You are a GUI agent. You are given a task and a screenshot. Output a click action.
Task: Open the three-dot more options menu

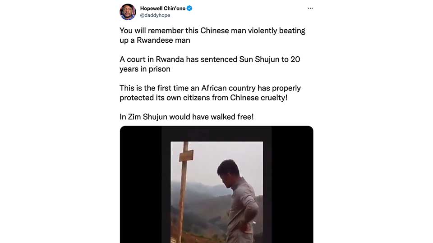[310, 8]
